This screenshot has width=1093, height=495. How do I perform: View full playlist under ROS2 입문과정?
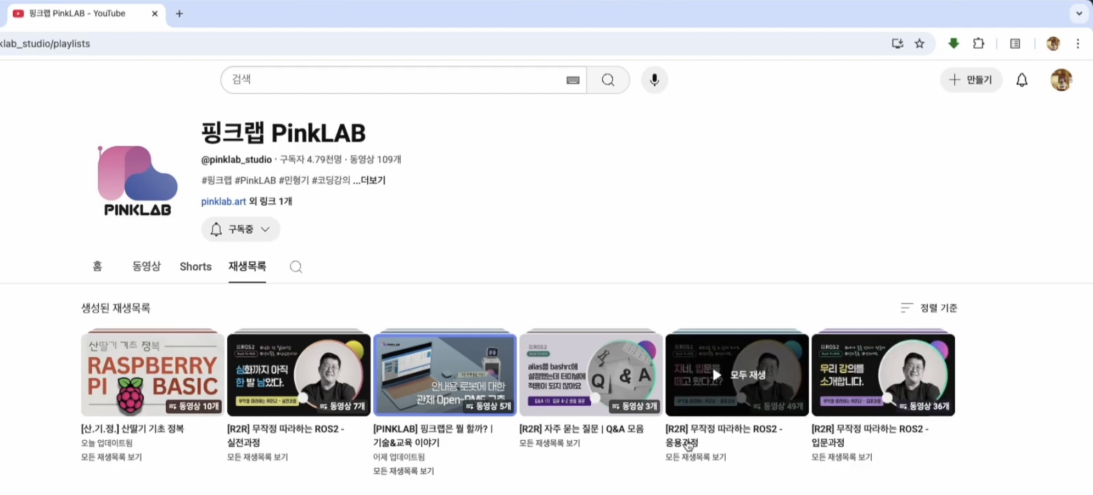(842, 457)
